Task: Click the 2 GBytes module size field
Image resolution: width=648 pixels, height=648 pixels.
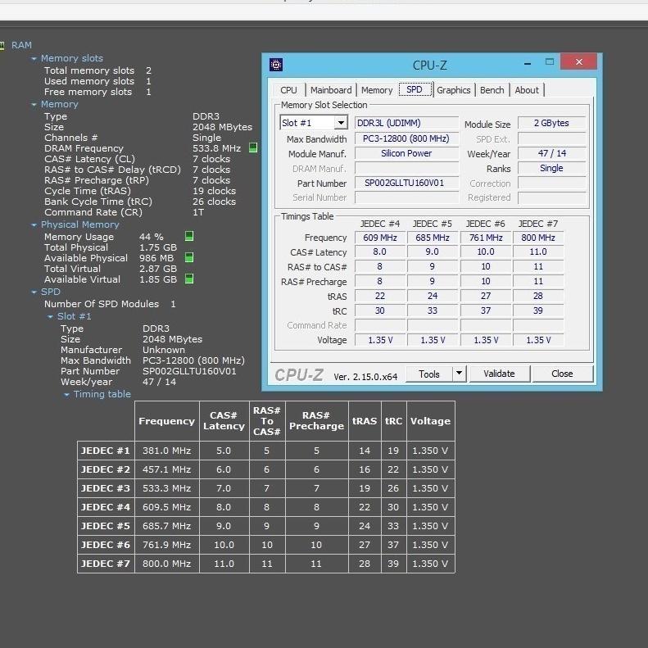Action: coord(551,123)
